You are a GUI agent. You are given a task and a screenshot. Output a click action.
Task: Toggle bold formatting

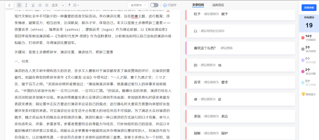click(19, 5)
